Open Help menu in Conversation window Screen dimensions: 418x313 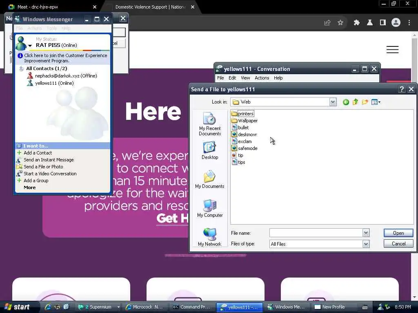(x=278, y=78)
